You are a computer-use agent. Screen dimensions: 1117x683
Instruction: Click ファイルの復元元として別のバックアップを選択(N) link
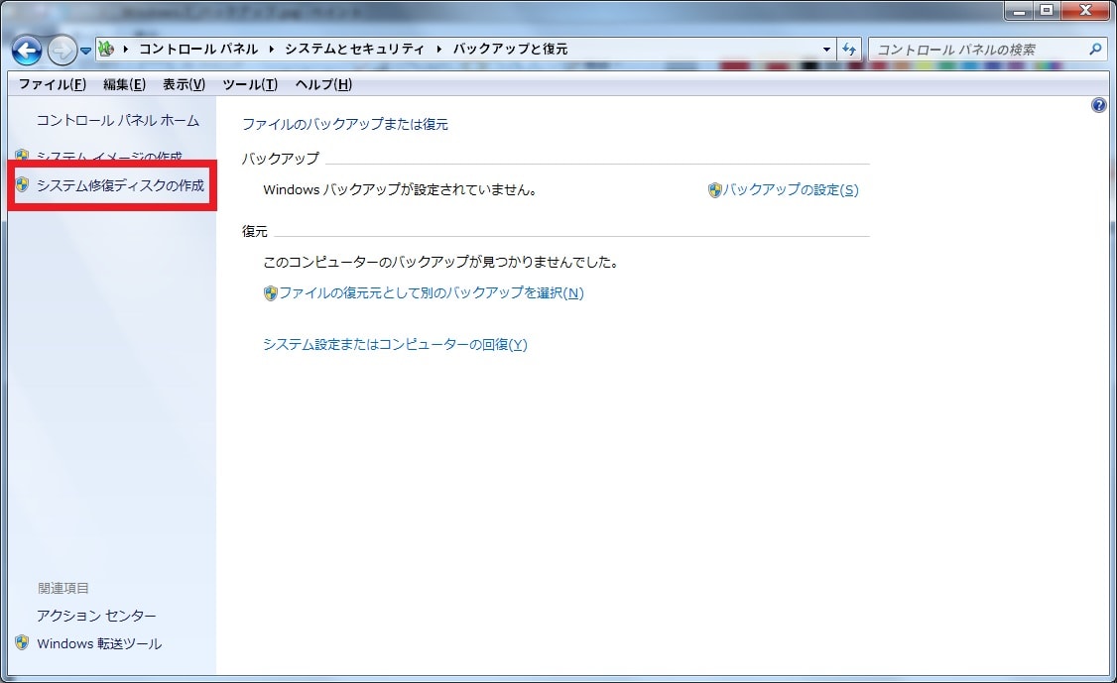pos(431,292)
